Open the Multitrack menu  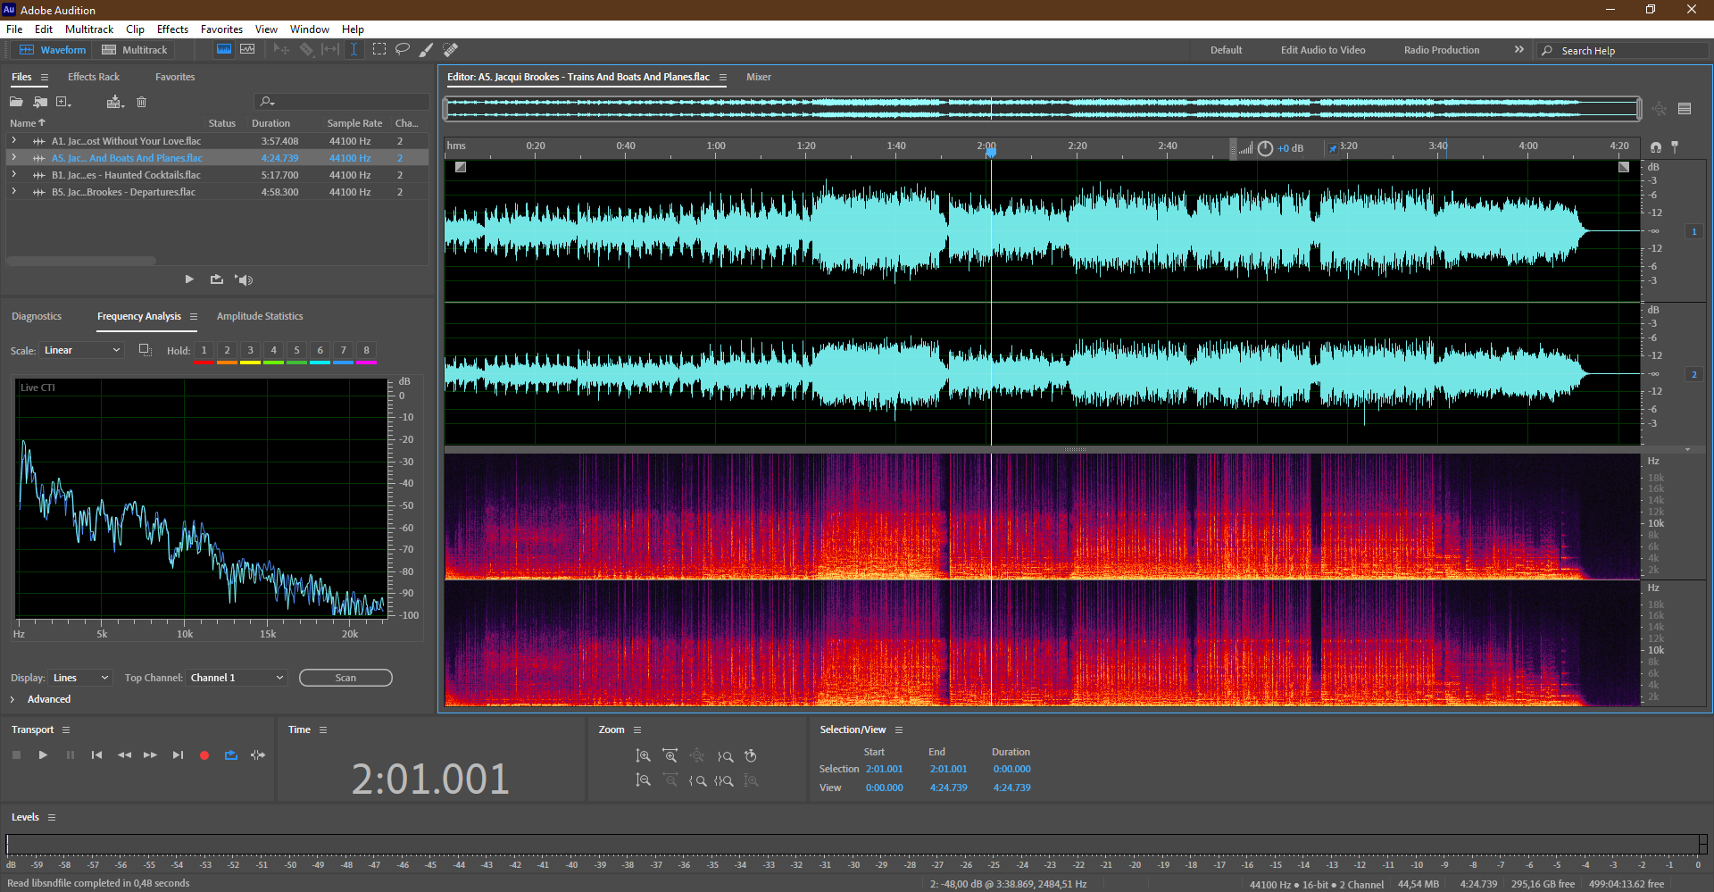tap(89, 29)
